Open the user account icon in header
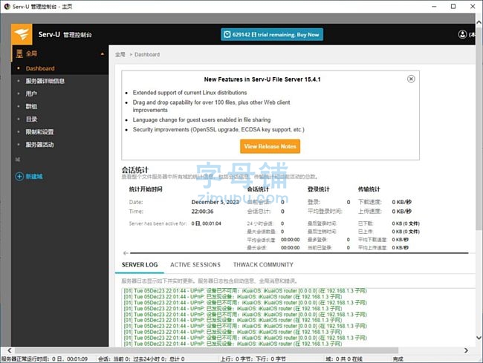Viewport: 483px width, 363px height. point(462,34)
